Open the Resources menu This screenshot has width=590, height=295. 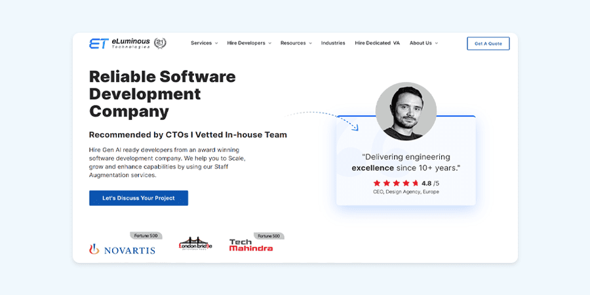tap(293, 43)
